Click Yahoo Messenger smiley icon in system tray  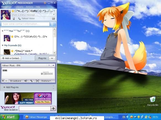131,117
